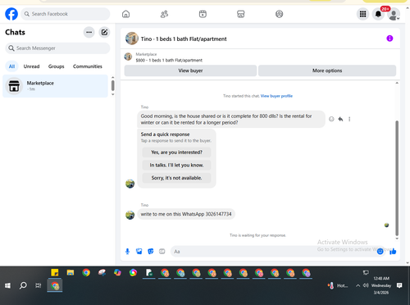Choose a GIF icon

pyautogui.click(x=162, y=252)
